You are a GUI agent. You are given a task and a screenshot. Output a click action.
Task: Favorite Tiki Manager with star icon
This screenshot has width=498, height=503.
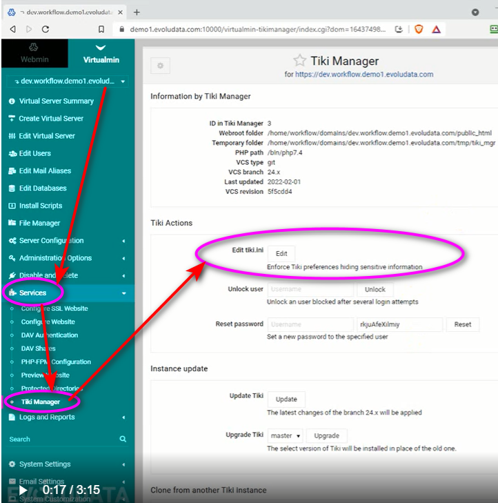(299, 60)
